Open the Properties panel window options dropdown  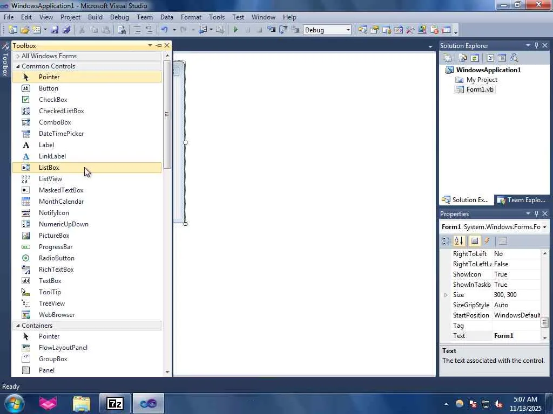tap(528, 213)
